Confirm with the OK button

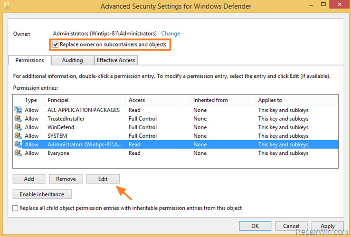pos(255,226)
